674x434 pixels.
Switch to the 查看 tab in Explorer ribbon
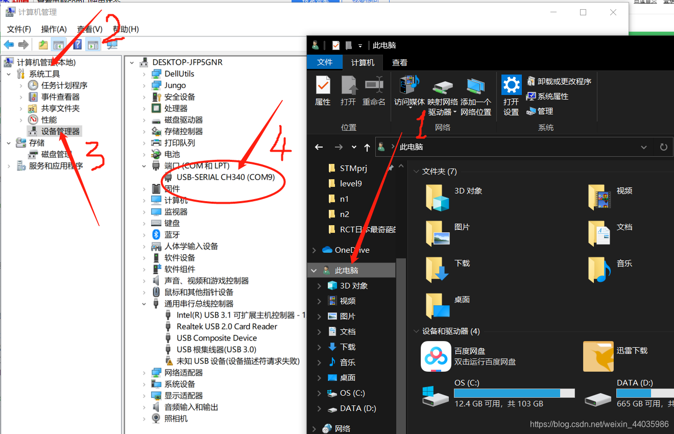[400, 62]
